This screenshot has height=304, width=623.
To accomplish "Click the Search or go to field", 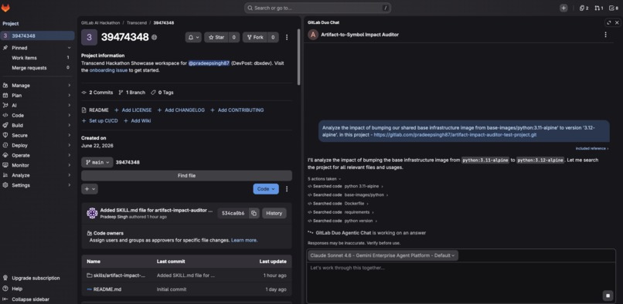I will pos(318,8).
